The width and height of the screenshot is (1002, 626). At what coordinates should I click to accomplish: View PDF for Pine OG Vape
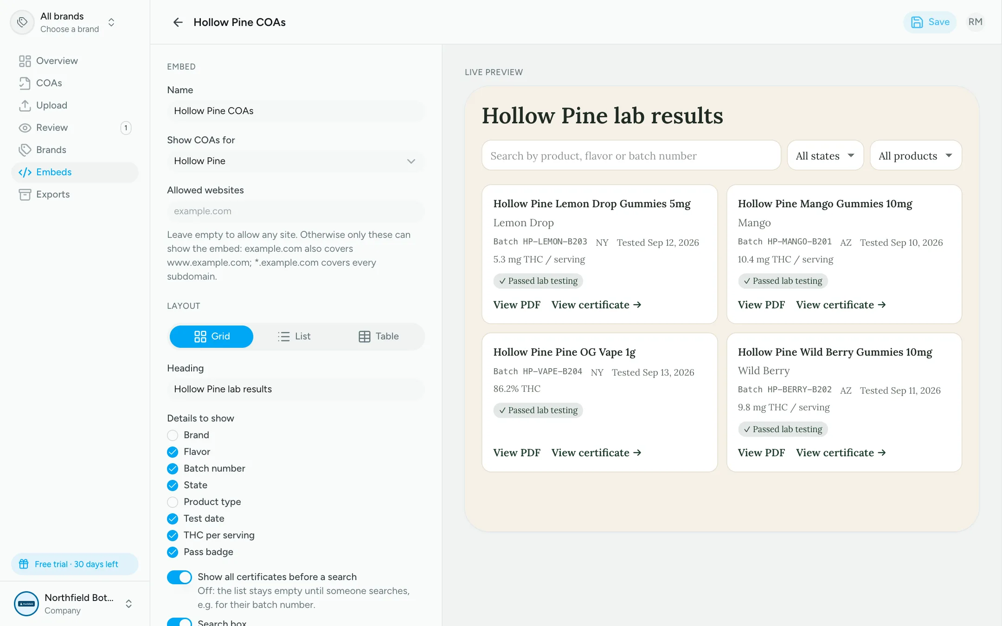click(x=517, y=453)
